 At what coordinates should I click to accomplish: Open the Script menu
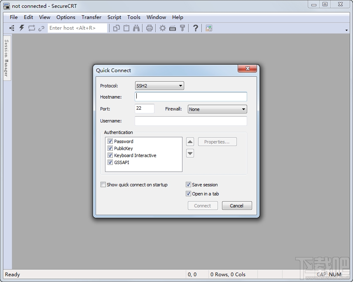pos(114,17)
